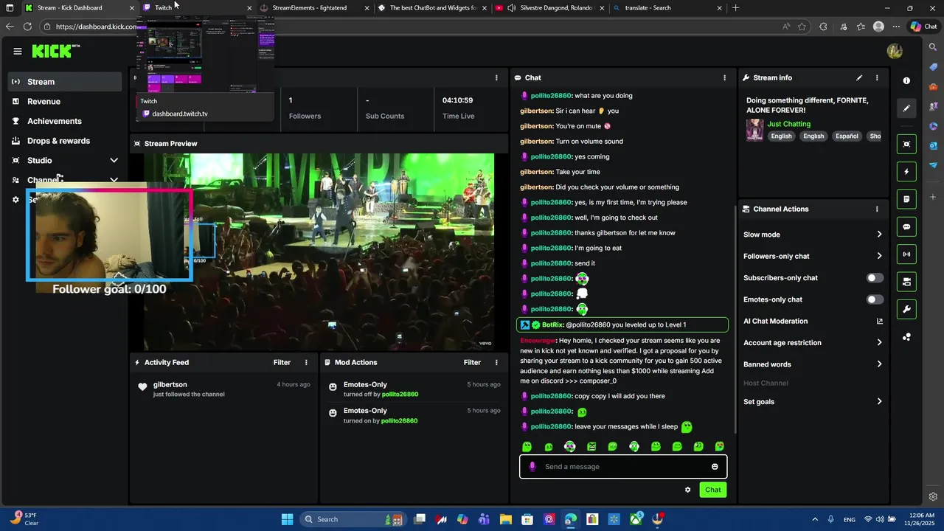The height and width of the screenshot is (531, 944).
Task: Open Banned words settings
Action: pyautogui.click(x=813, y=364)
